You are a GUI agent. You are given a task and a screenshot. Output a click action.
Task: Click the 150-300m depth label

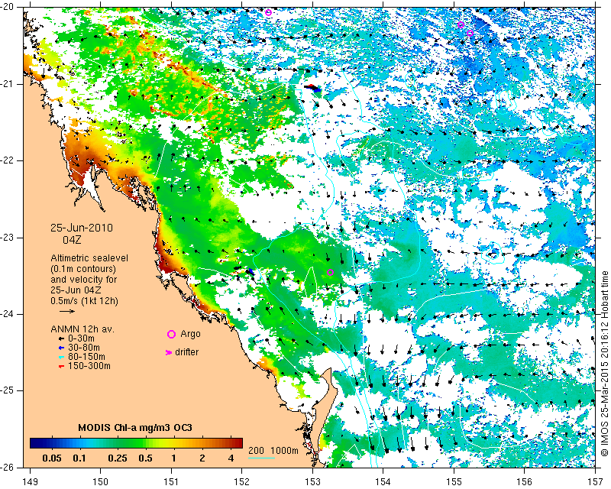pos(89,366)
